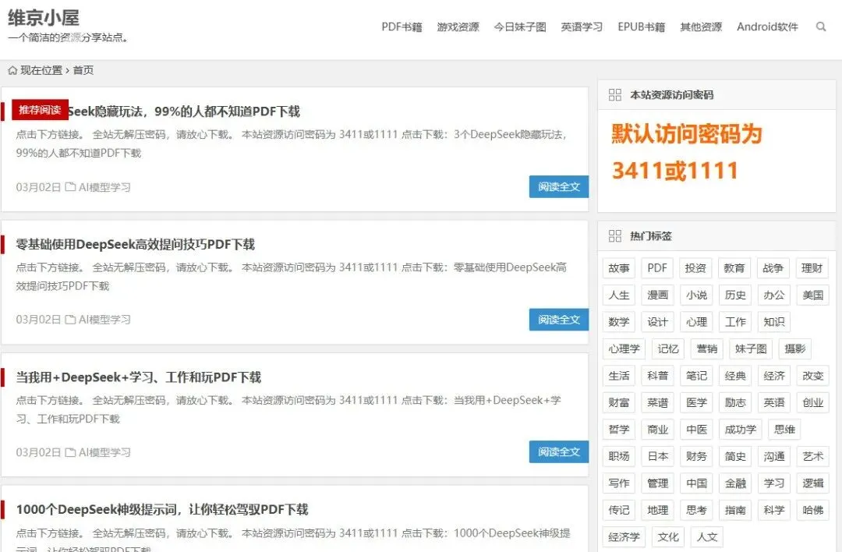Select the 小说 tag
842x552 pixels.
tap(696, 295)
